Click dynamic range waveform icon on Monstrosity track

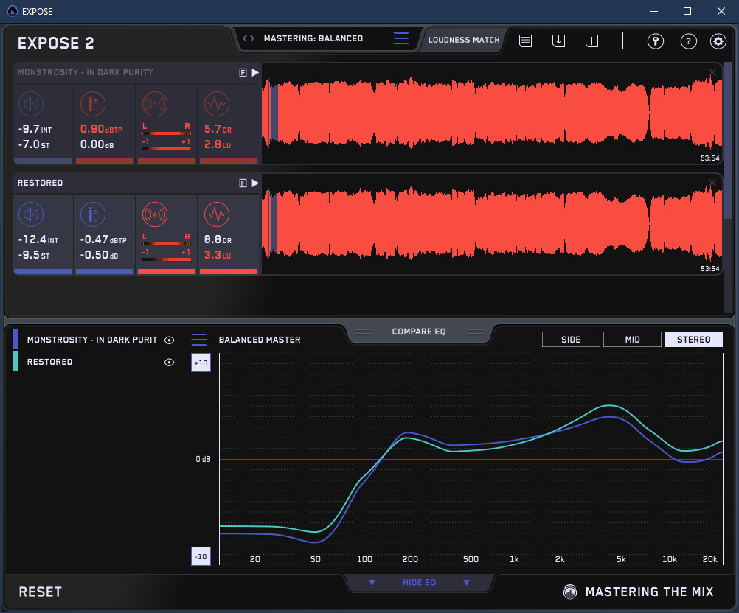216,105
